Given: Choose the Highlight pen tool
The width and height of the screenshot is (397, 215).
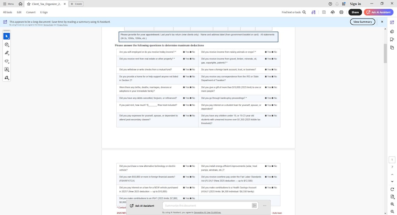Looking at the screenshot, I should coord(7,53).
